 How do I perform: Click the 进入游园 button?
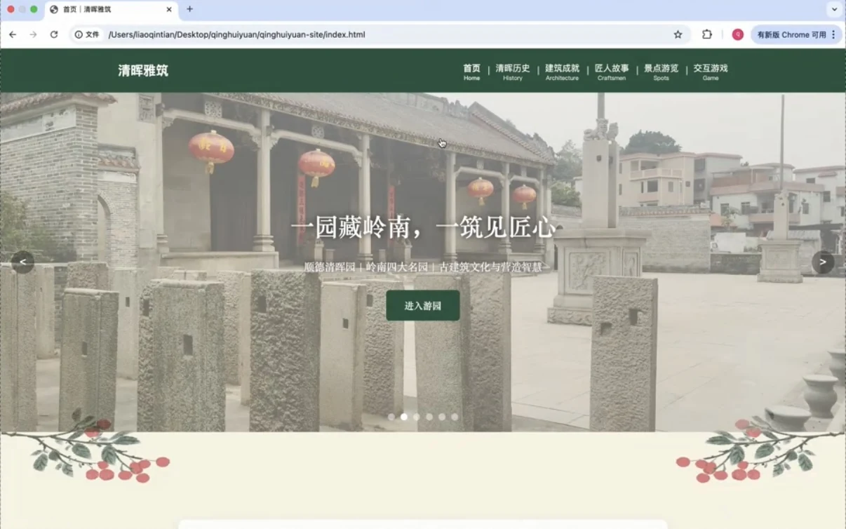click(x=423, y=306)
